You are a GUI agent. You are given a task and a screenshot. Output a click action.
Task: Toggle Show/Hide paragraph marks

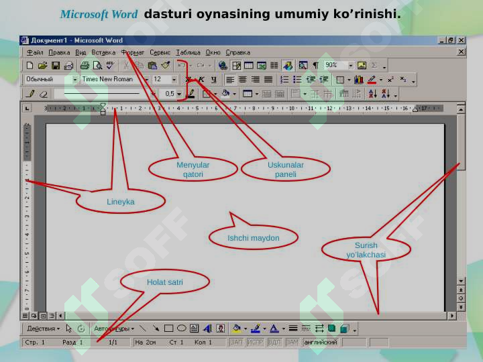click(315, 65)
